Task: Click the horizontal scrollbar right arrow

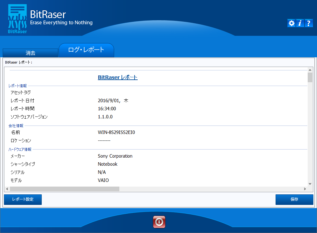Action: click(305, 189)
